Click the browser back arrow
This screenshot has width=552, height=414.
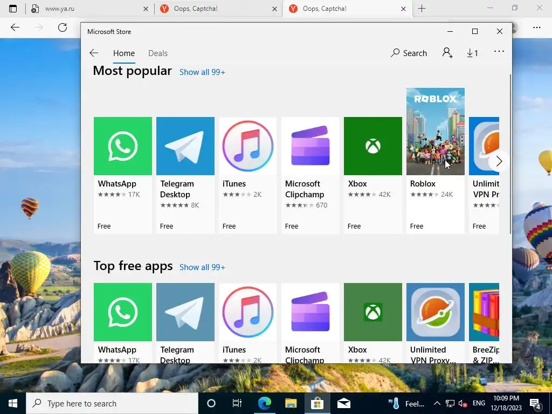click(x=15, y=27)
